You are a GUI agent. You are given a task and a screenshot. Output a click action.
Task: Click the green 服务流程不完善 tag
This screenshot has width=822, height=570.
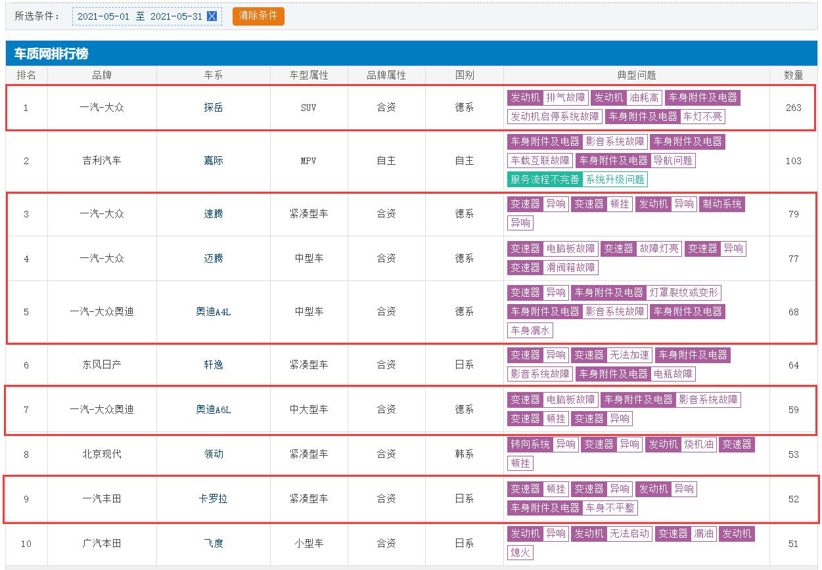click(x=545, y=180)
